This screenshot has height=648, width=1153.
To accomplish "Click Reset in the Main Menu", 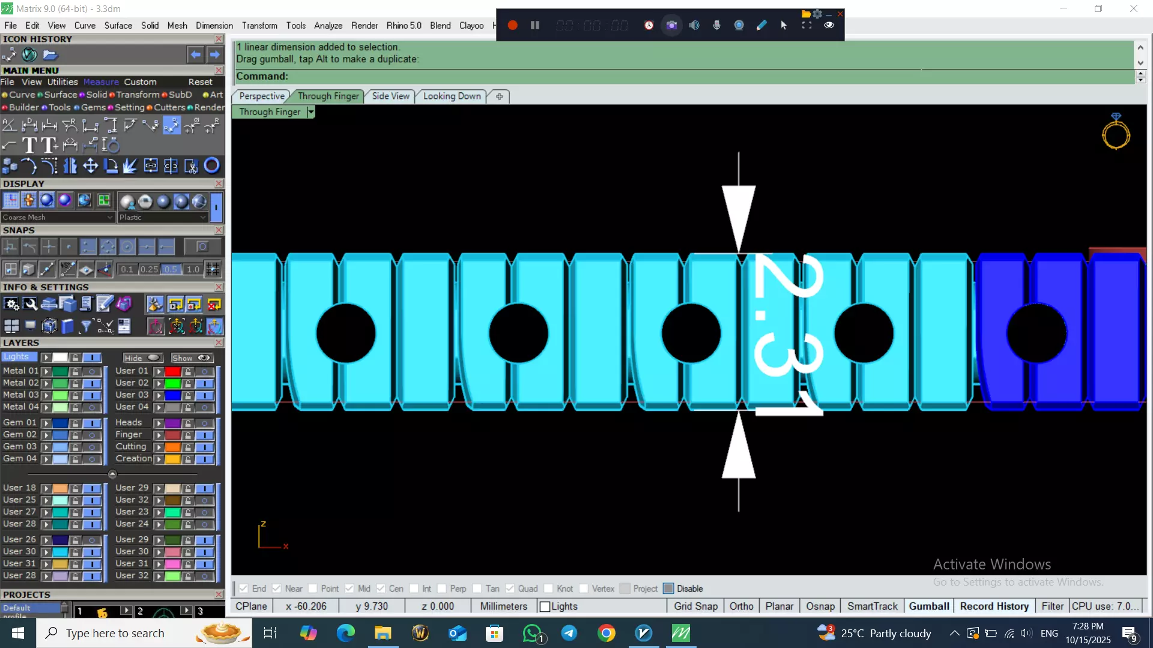I will pyautogui.click(x=201, y=82).
